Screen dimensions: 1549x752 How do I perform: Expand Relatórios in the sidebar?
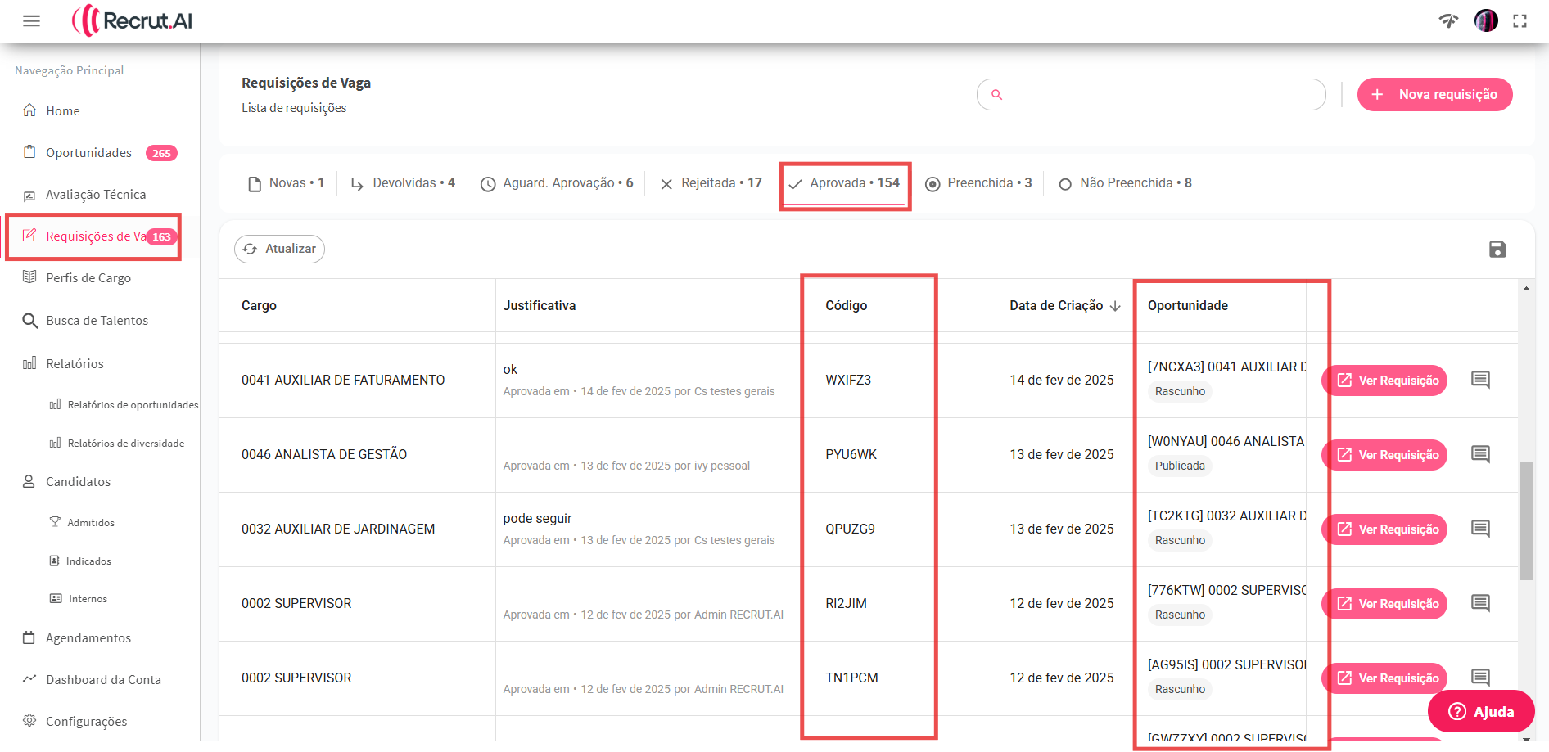coord(75,364)
